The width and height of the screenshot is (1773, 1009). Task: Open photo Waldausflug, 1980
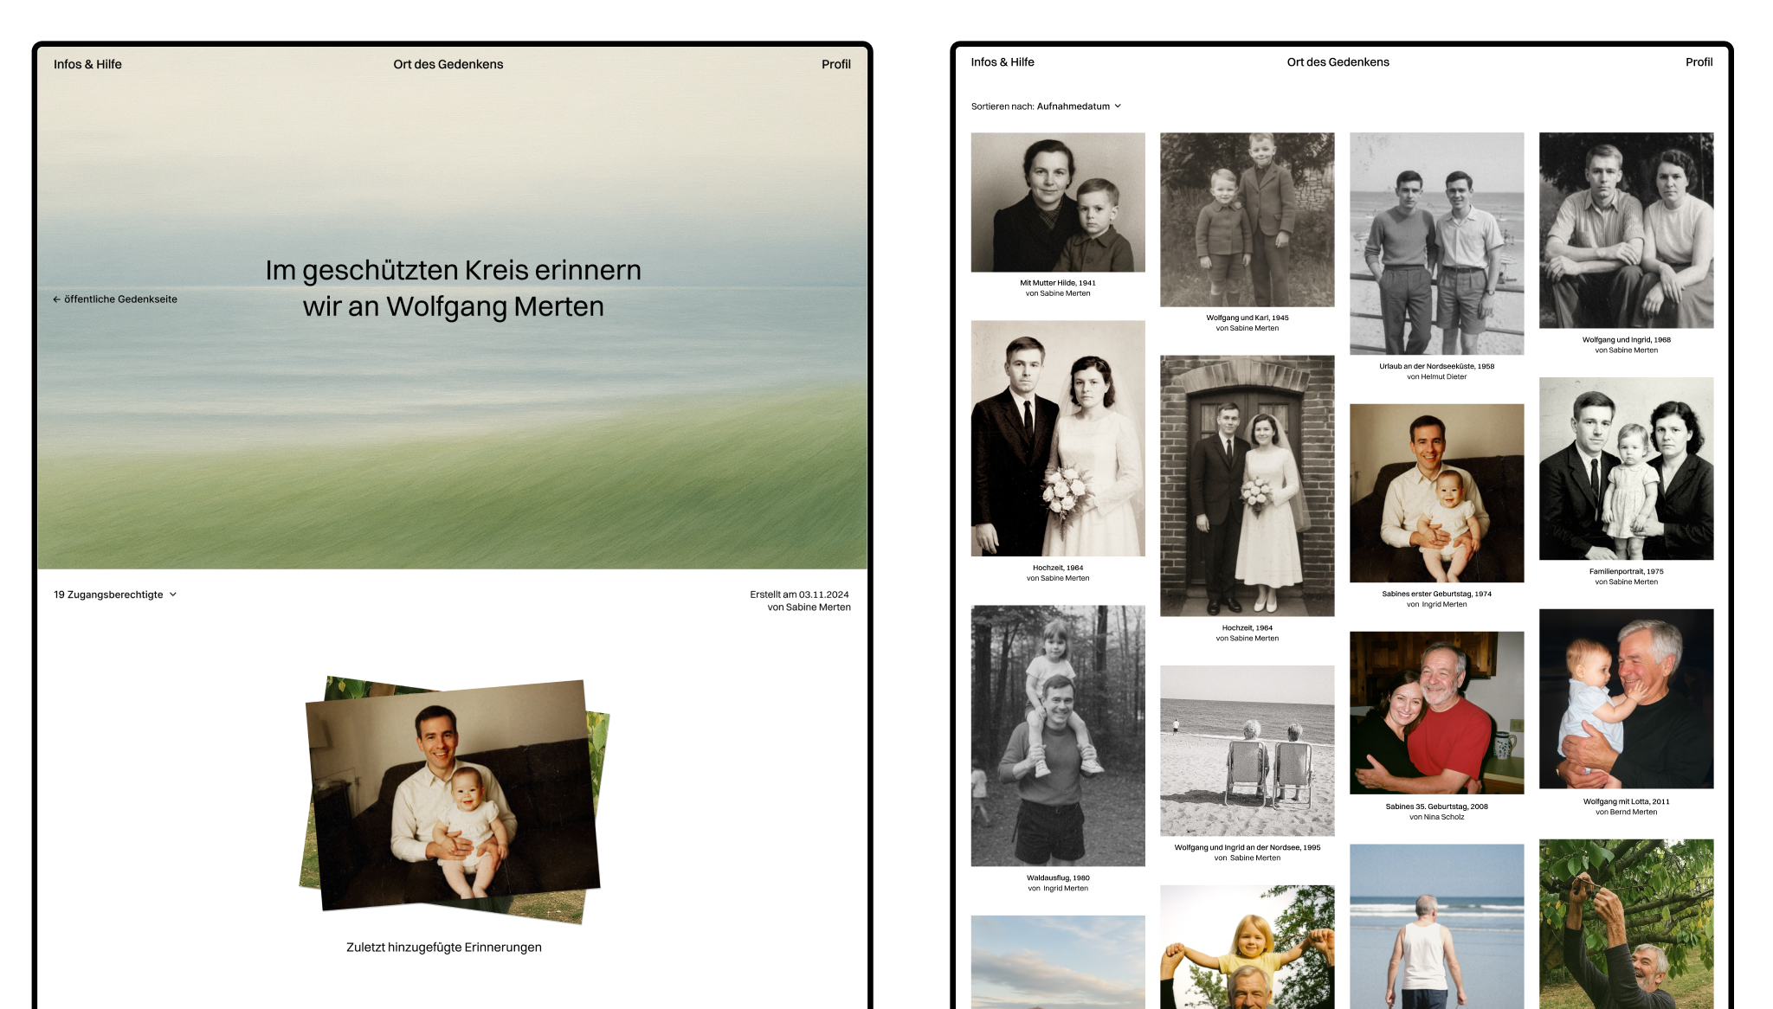click(x=1058, y=736)
